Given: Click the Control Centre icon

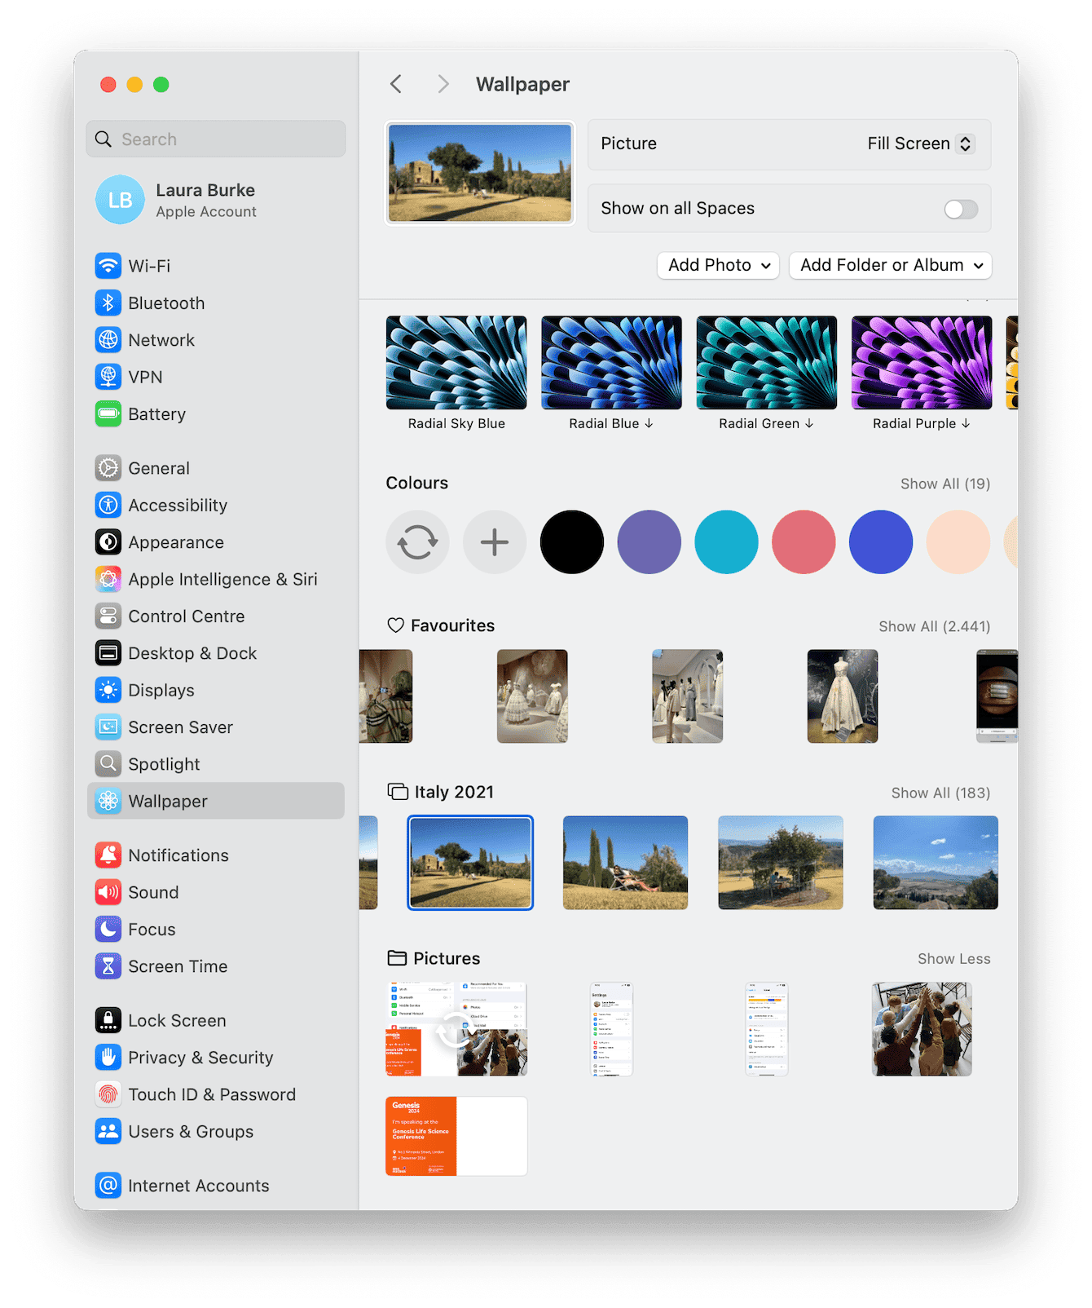Looking at the screenshot, I should click(x=108, y=616).
